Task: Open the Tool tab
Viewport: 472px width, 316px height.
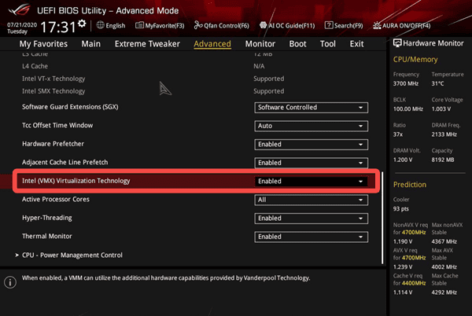Action: [328, 44]
